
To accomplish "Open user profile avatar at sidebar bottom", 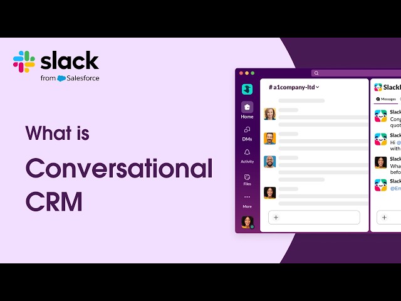I will [247, 222].
